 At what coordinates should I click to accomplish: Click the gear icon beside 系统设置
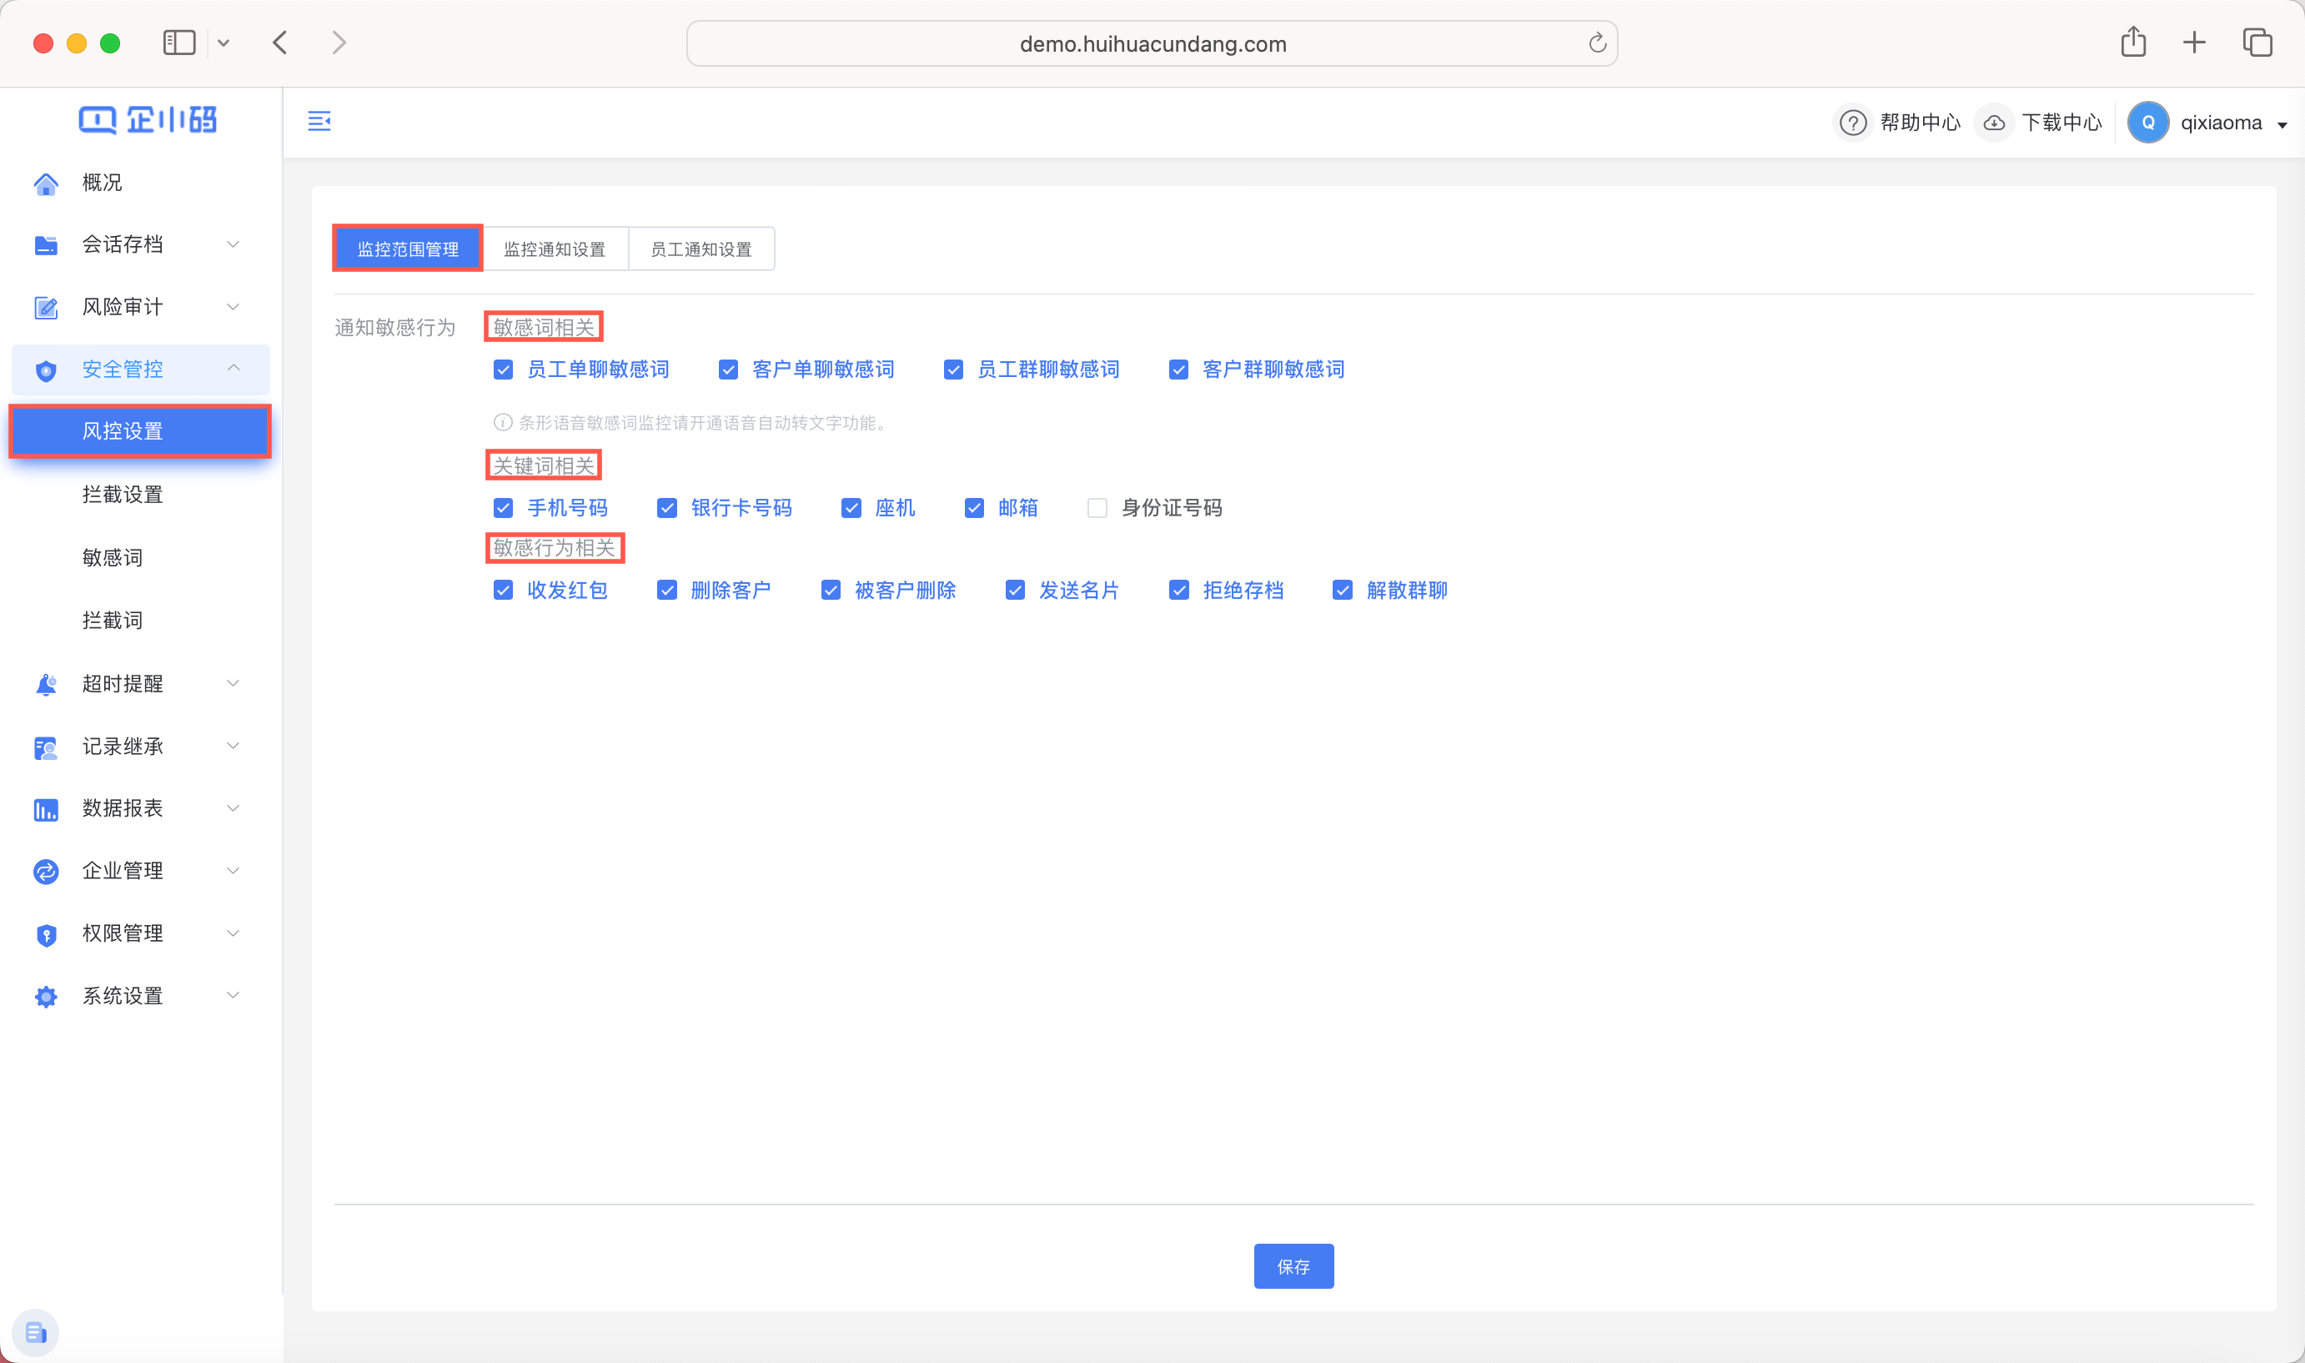(x=46, y=997)
